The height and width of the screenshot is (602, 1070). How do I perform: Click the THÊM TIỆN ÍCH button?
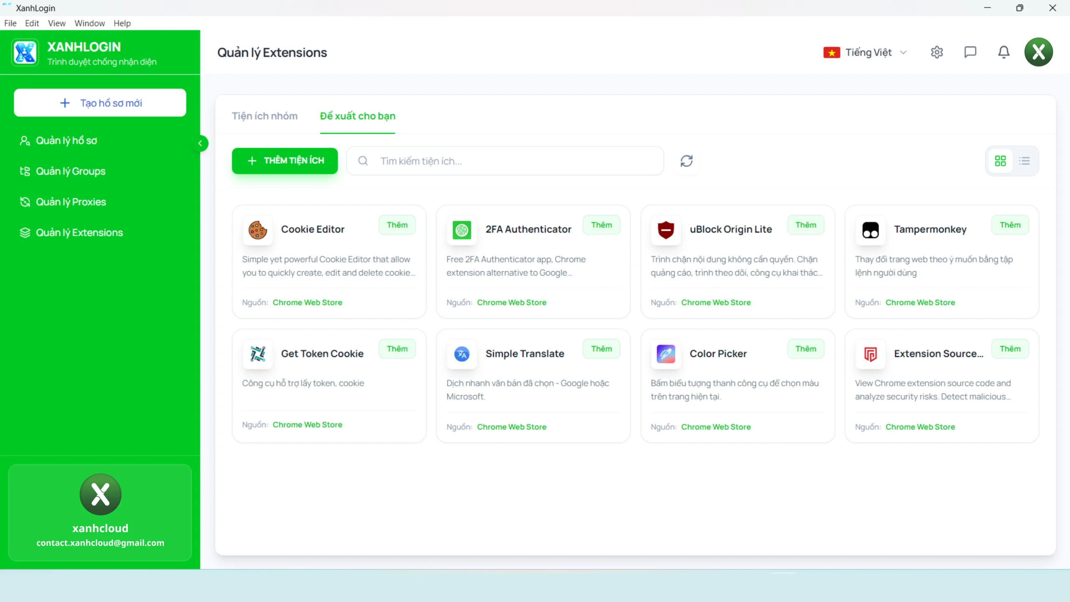[285, 161]
